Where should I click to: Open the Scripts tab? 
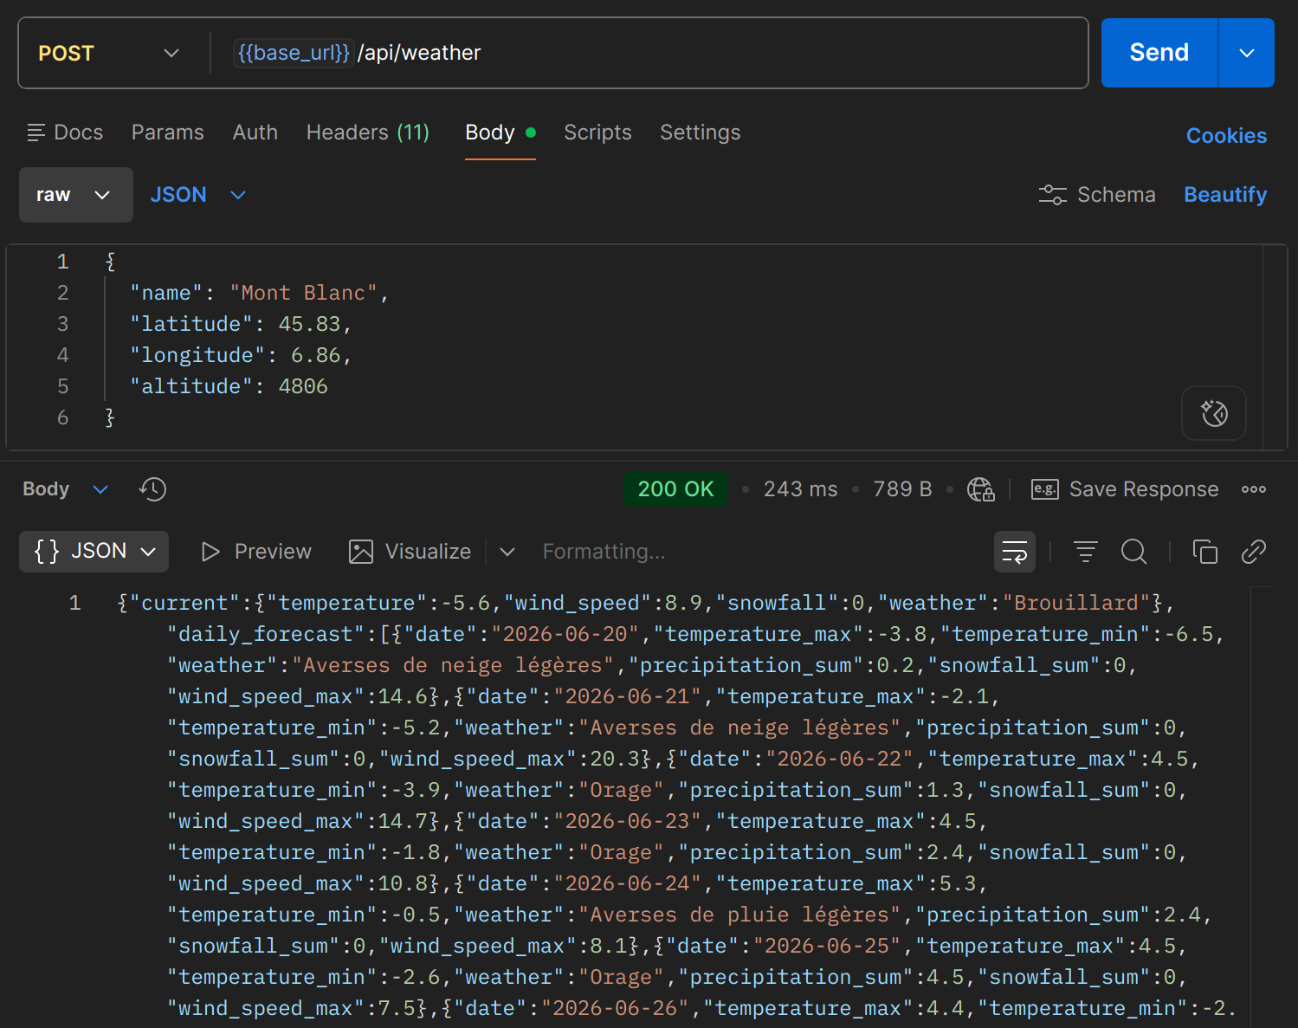coord(597,133)
